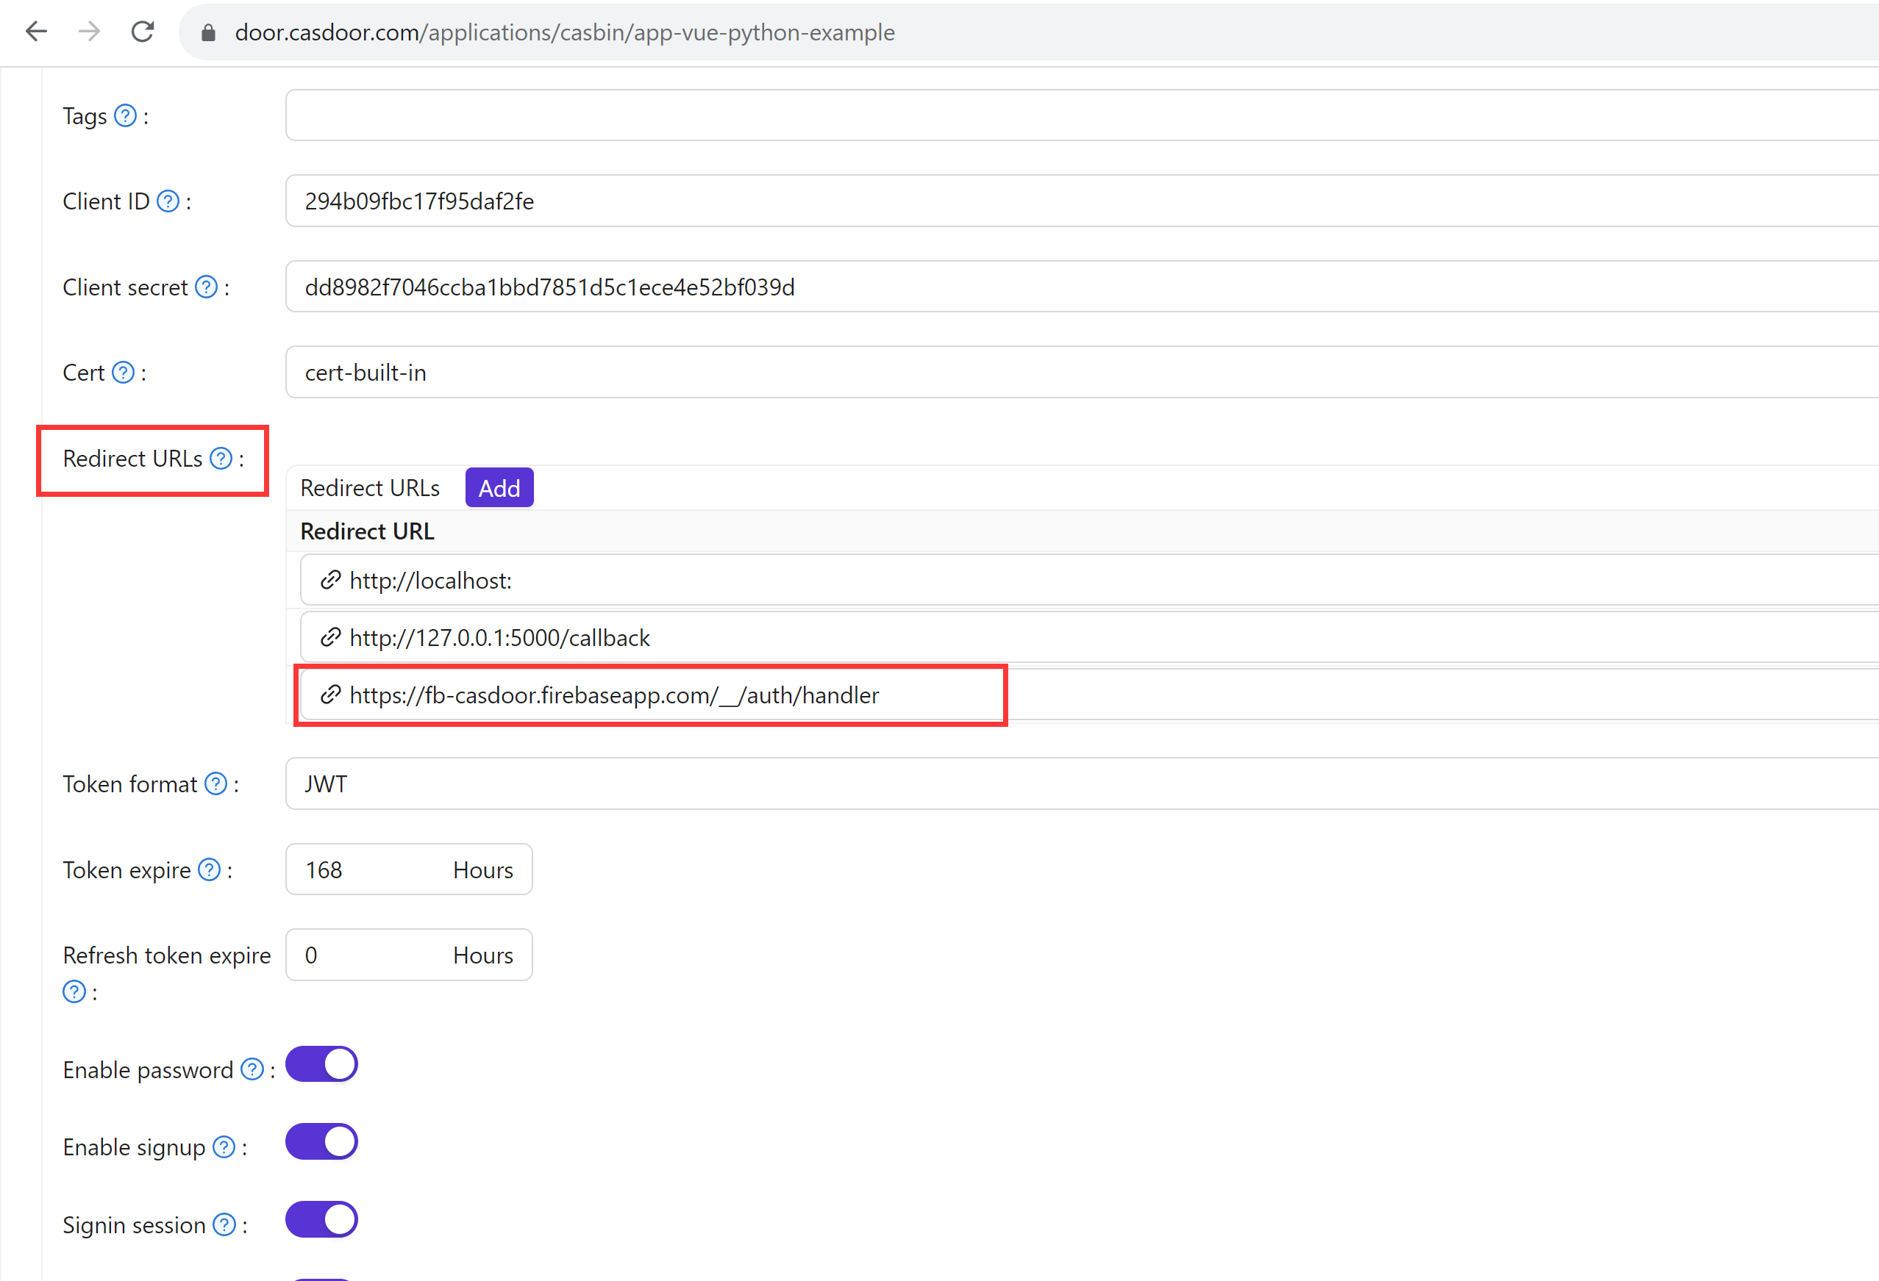Click link icon next to Firebase auth handler URL

330,695
